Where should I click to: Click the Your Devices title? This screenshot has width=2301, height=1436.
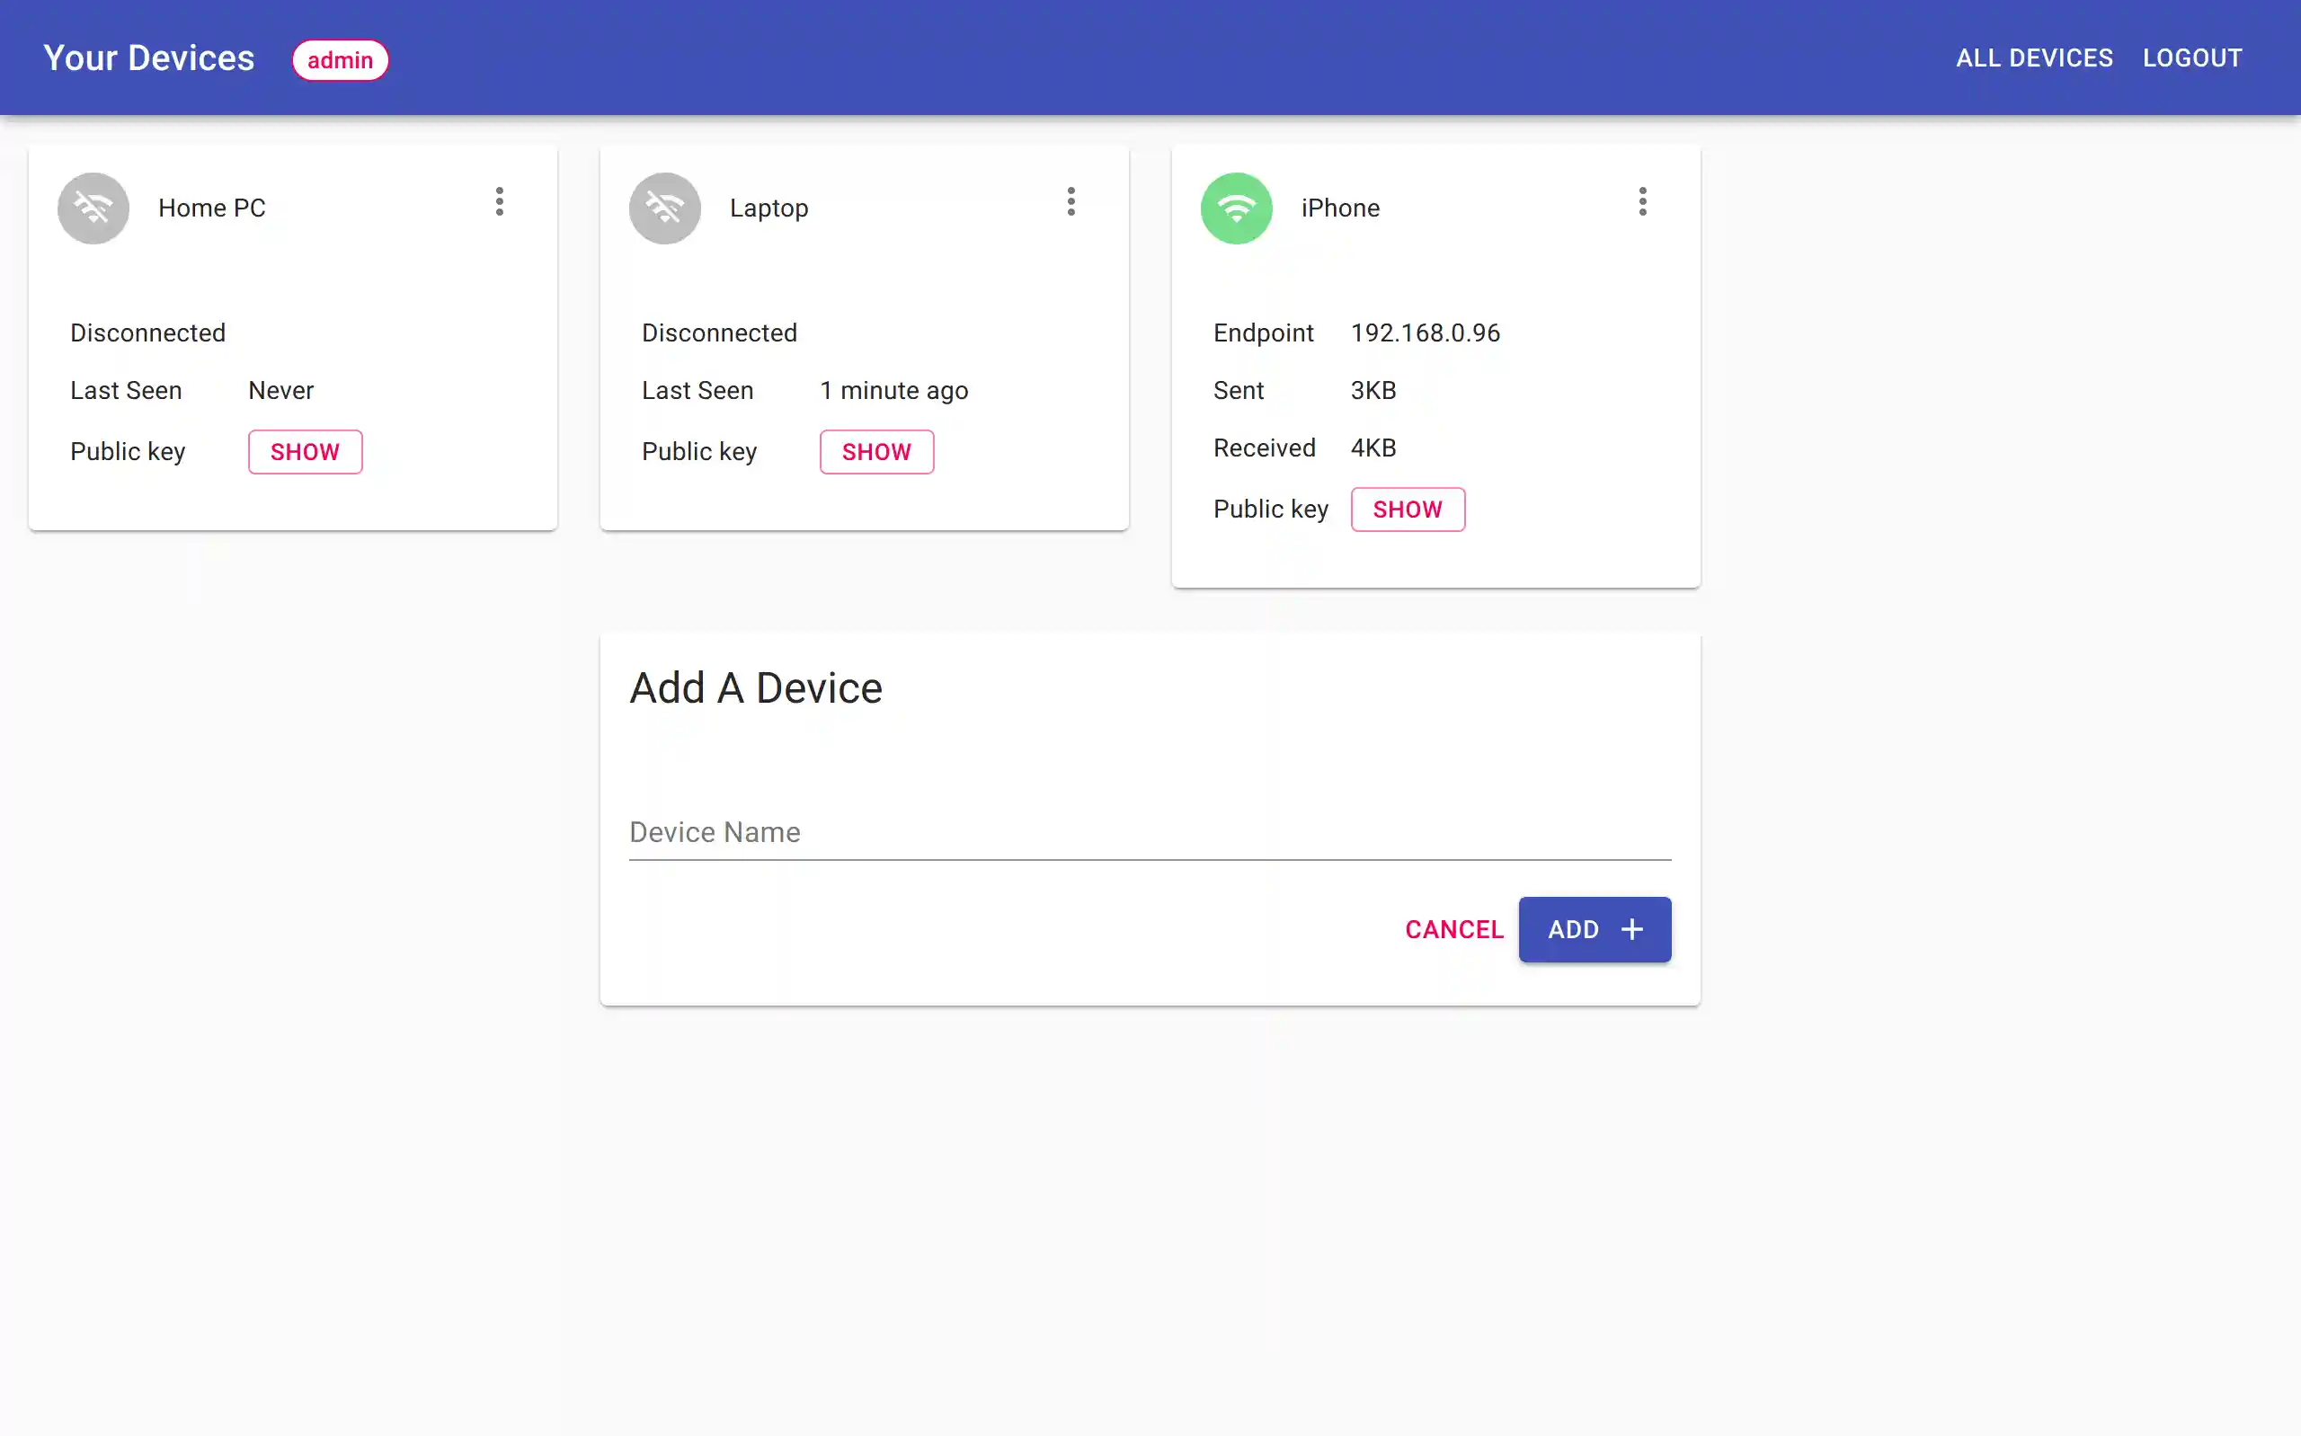point(149,58)
